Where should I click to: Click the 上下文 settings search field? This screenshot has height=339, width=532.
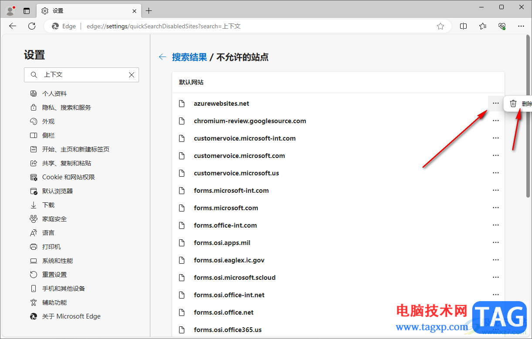click(x=81, y=75)
